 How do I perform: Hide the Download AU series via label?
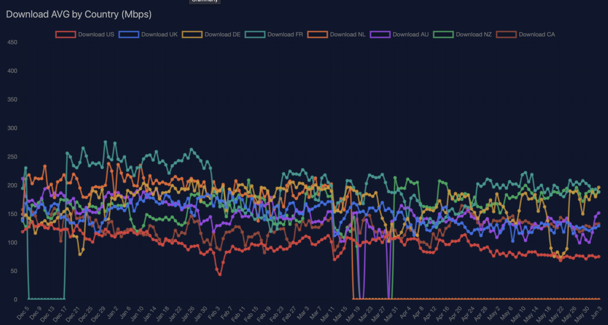coord(410,34)
